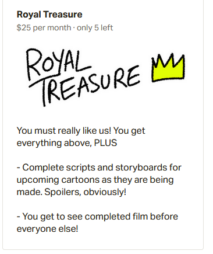This screenshot has width=213, height=254.
Task: Click 'Complete scripts and storyboards for' line
Action: pyautogui.click(x=99, y=168)
